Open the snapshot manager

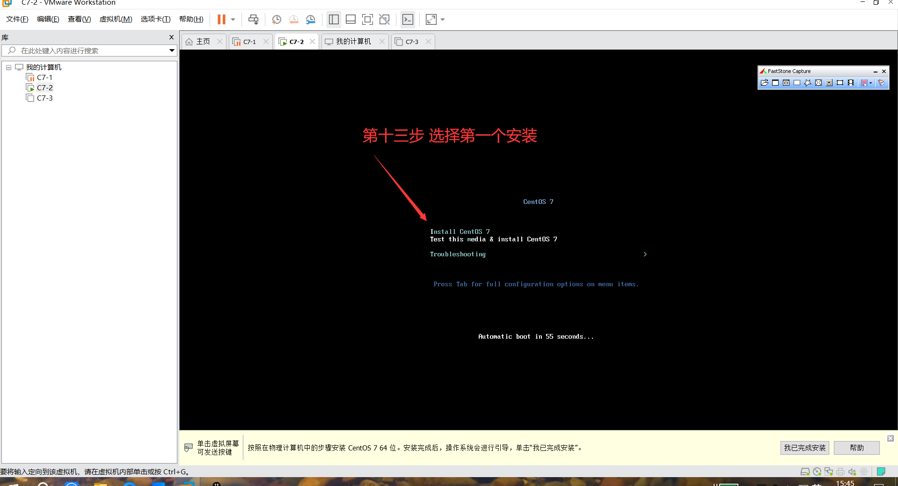(x=311, y=19)
